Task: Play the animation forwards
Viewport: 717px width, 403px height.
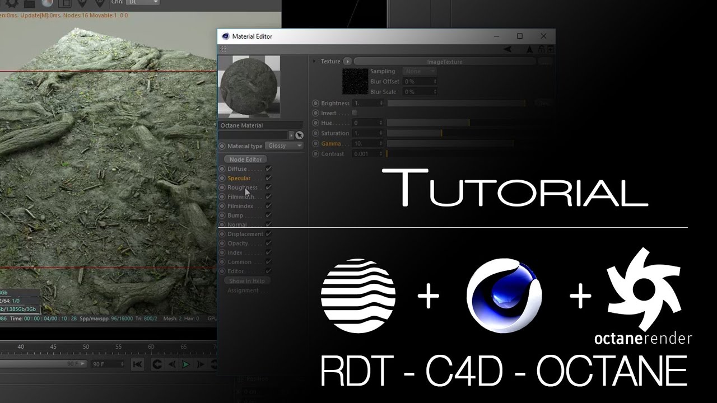Action: pos(186,364)
